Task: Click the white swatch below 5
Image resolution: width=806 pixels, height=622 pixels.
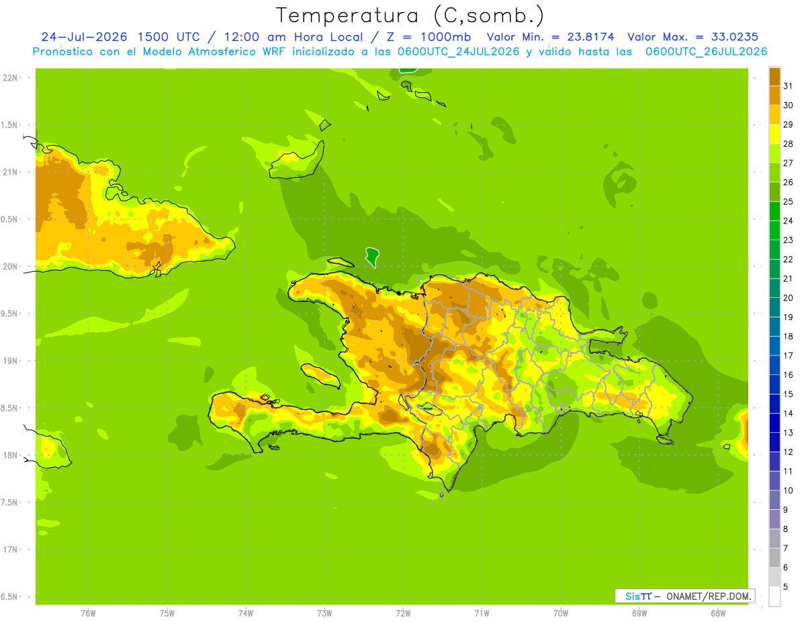Action: (x=774, y=597)
